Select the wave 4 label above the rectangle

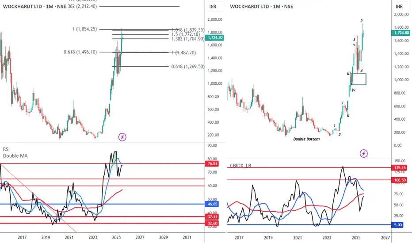362,71
